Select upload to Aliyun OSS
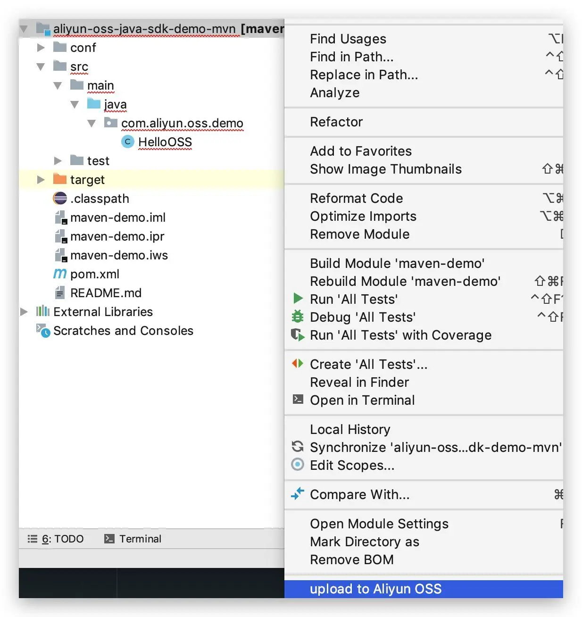This screenshot has width=582, height=617. click(375, 589)
